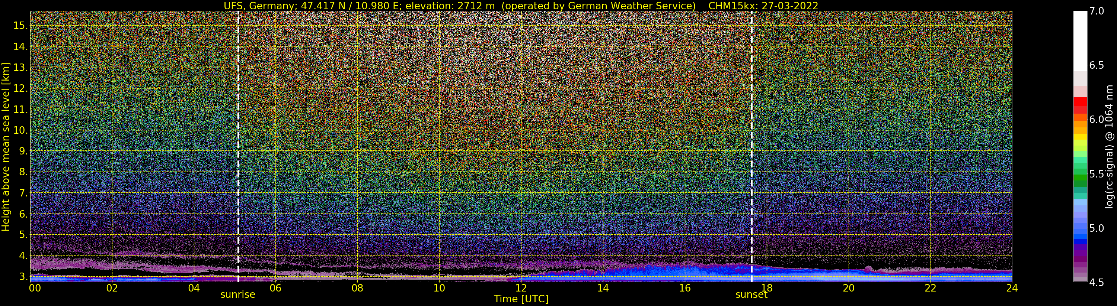Click the '20' time tick label
This screenshot has height=306, width=1117.
coord(848,288)
